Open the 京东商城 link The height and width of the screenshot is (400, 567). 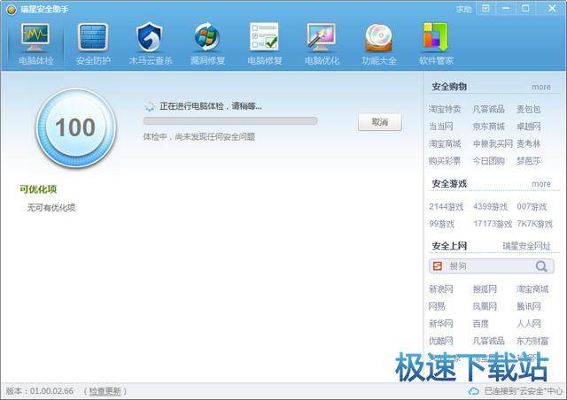(488, 127)
